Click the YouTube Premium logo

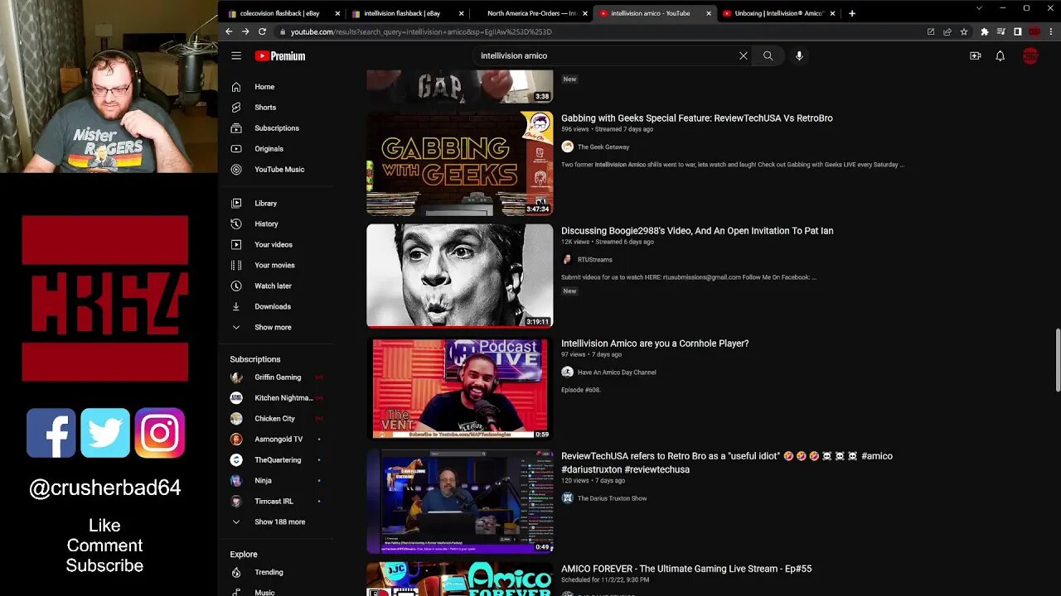[x=280, y=55]
